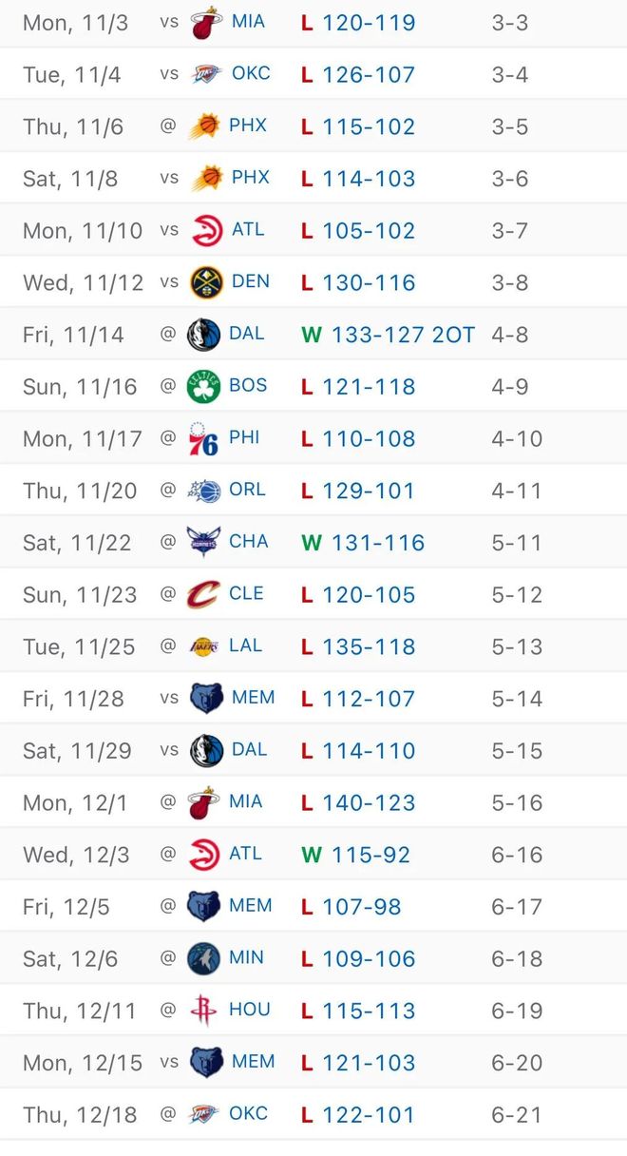The height and width of the screenshot is (1156, 627).
Task: Click the Cleveland Cavaliers logo
Action: [203, 595]
